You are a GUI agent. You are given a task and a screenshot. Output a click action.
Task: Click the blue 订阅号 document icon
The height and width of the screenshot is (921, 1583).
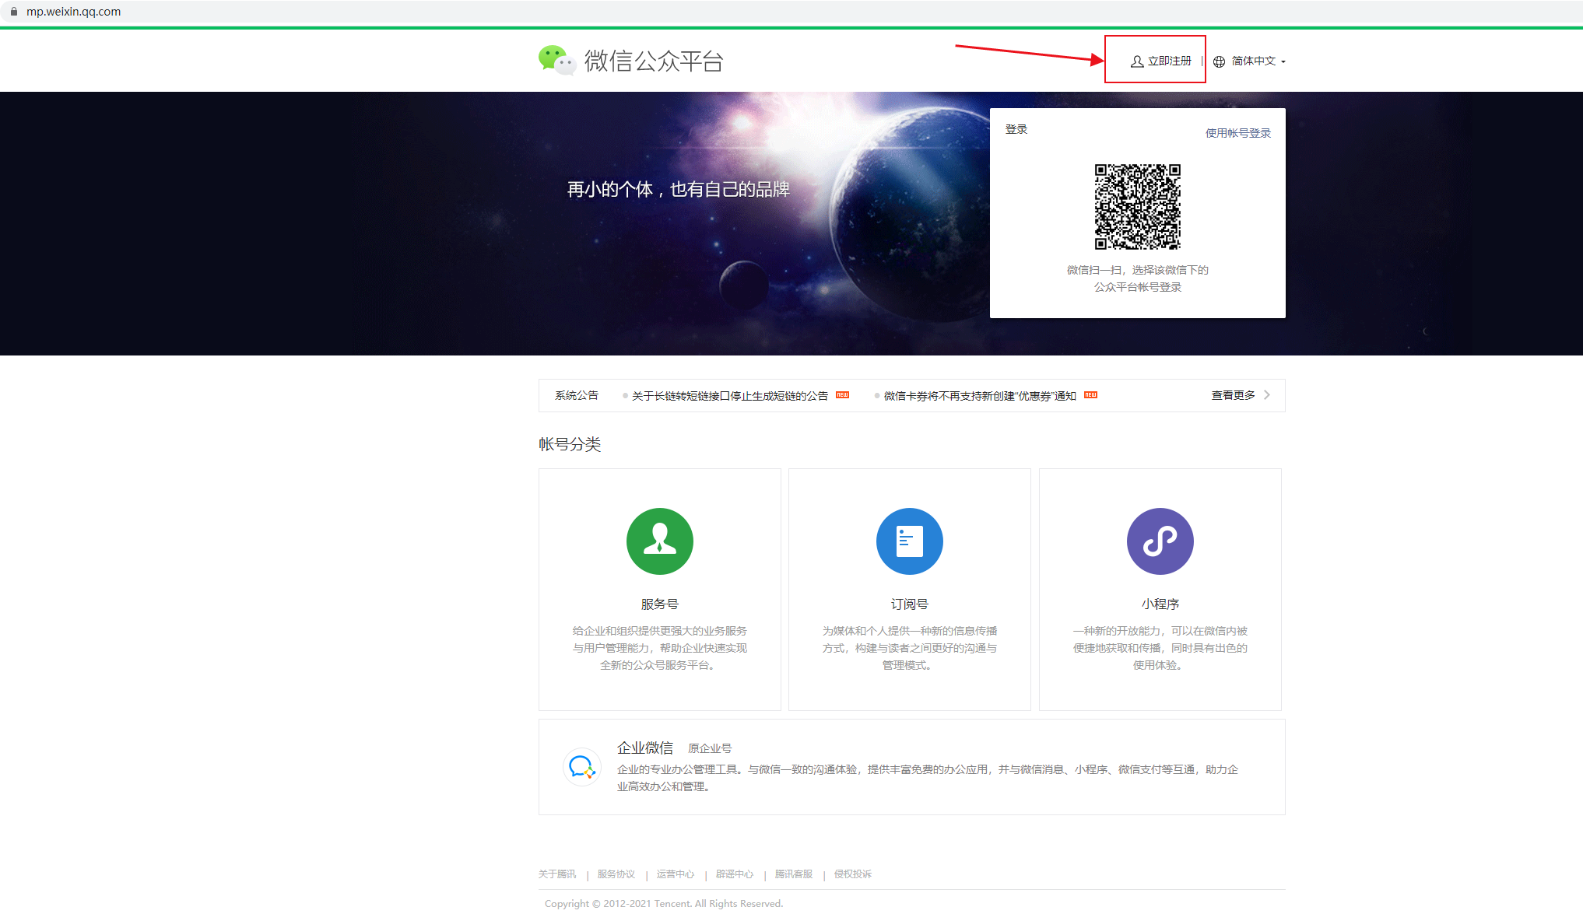click(x=910, y=541)
